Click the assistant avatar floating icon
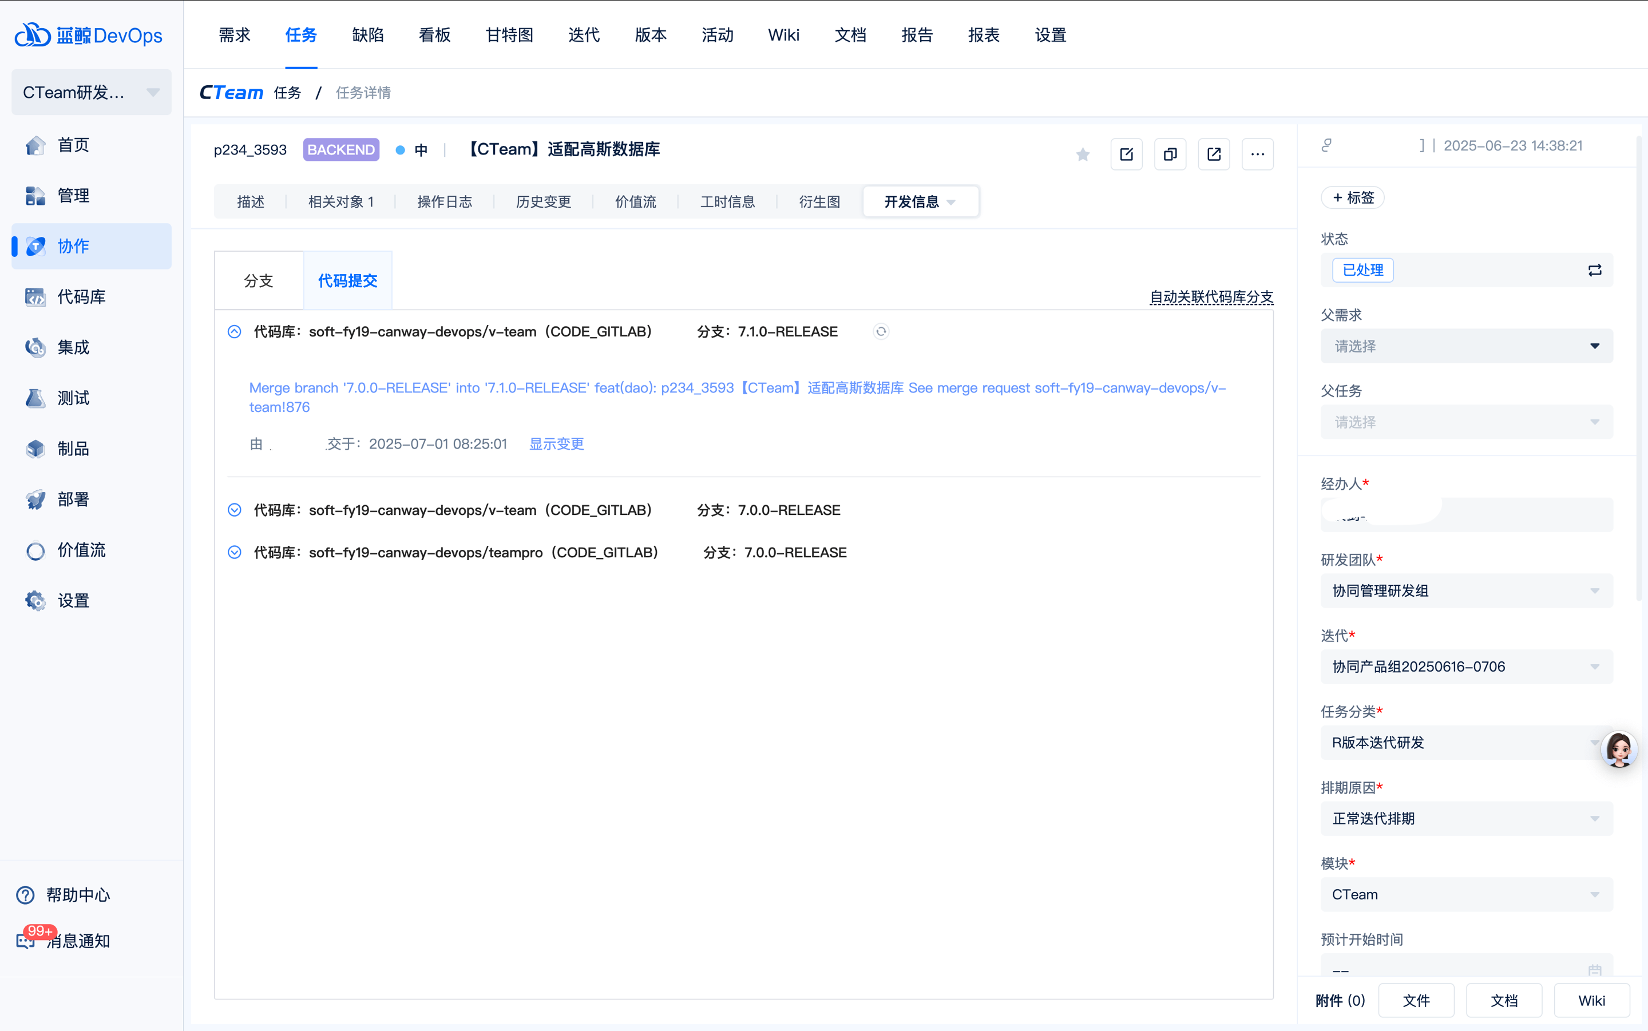The width and height of the screenshot is (1648, 1031). pos(1619,750)
